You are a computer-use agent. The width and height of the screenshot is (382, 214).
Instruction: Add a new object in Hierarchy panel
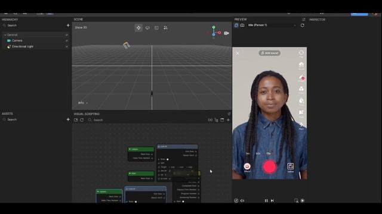tap(68, 25)
